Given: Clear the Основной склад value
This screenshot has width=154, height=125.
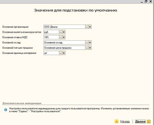Looking at the screenshot, I should [x=90, y=43].
